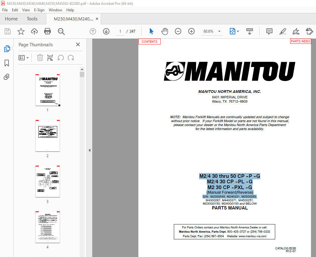316x257 pixels.
Task: Expand fit page options arrow
Action: point(238,31)
